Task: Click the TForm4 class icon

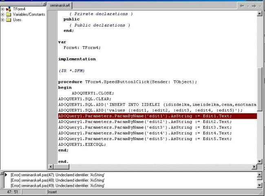Action: pyautogui.click(x=9, y=9)
